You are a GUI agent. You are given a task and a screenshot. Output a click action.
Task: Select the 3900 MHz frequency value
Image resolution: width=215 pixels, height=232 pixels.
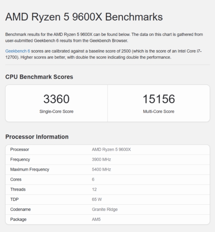[101, 159]
